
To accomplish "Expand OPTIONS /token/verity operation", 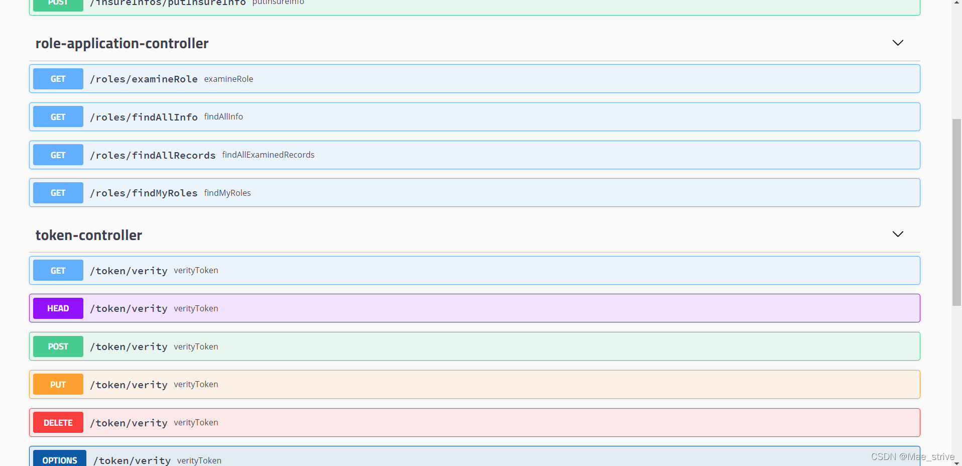I will (474, 456).
